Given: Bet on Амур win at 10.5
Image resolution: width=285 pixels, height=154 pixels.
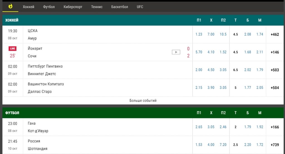Looking at the screenshot, I should coord(223,34).
